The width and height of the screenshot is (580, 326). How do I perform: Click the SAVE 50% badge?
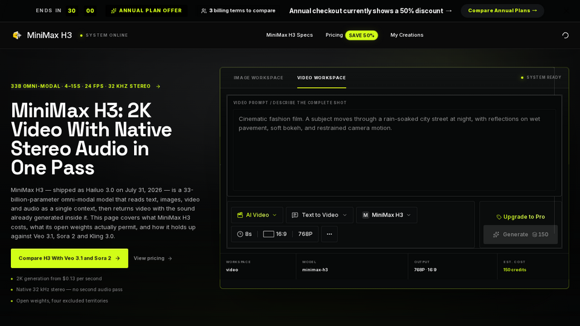tap(361, 35)
